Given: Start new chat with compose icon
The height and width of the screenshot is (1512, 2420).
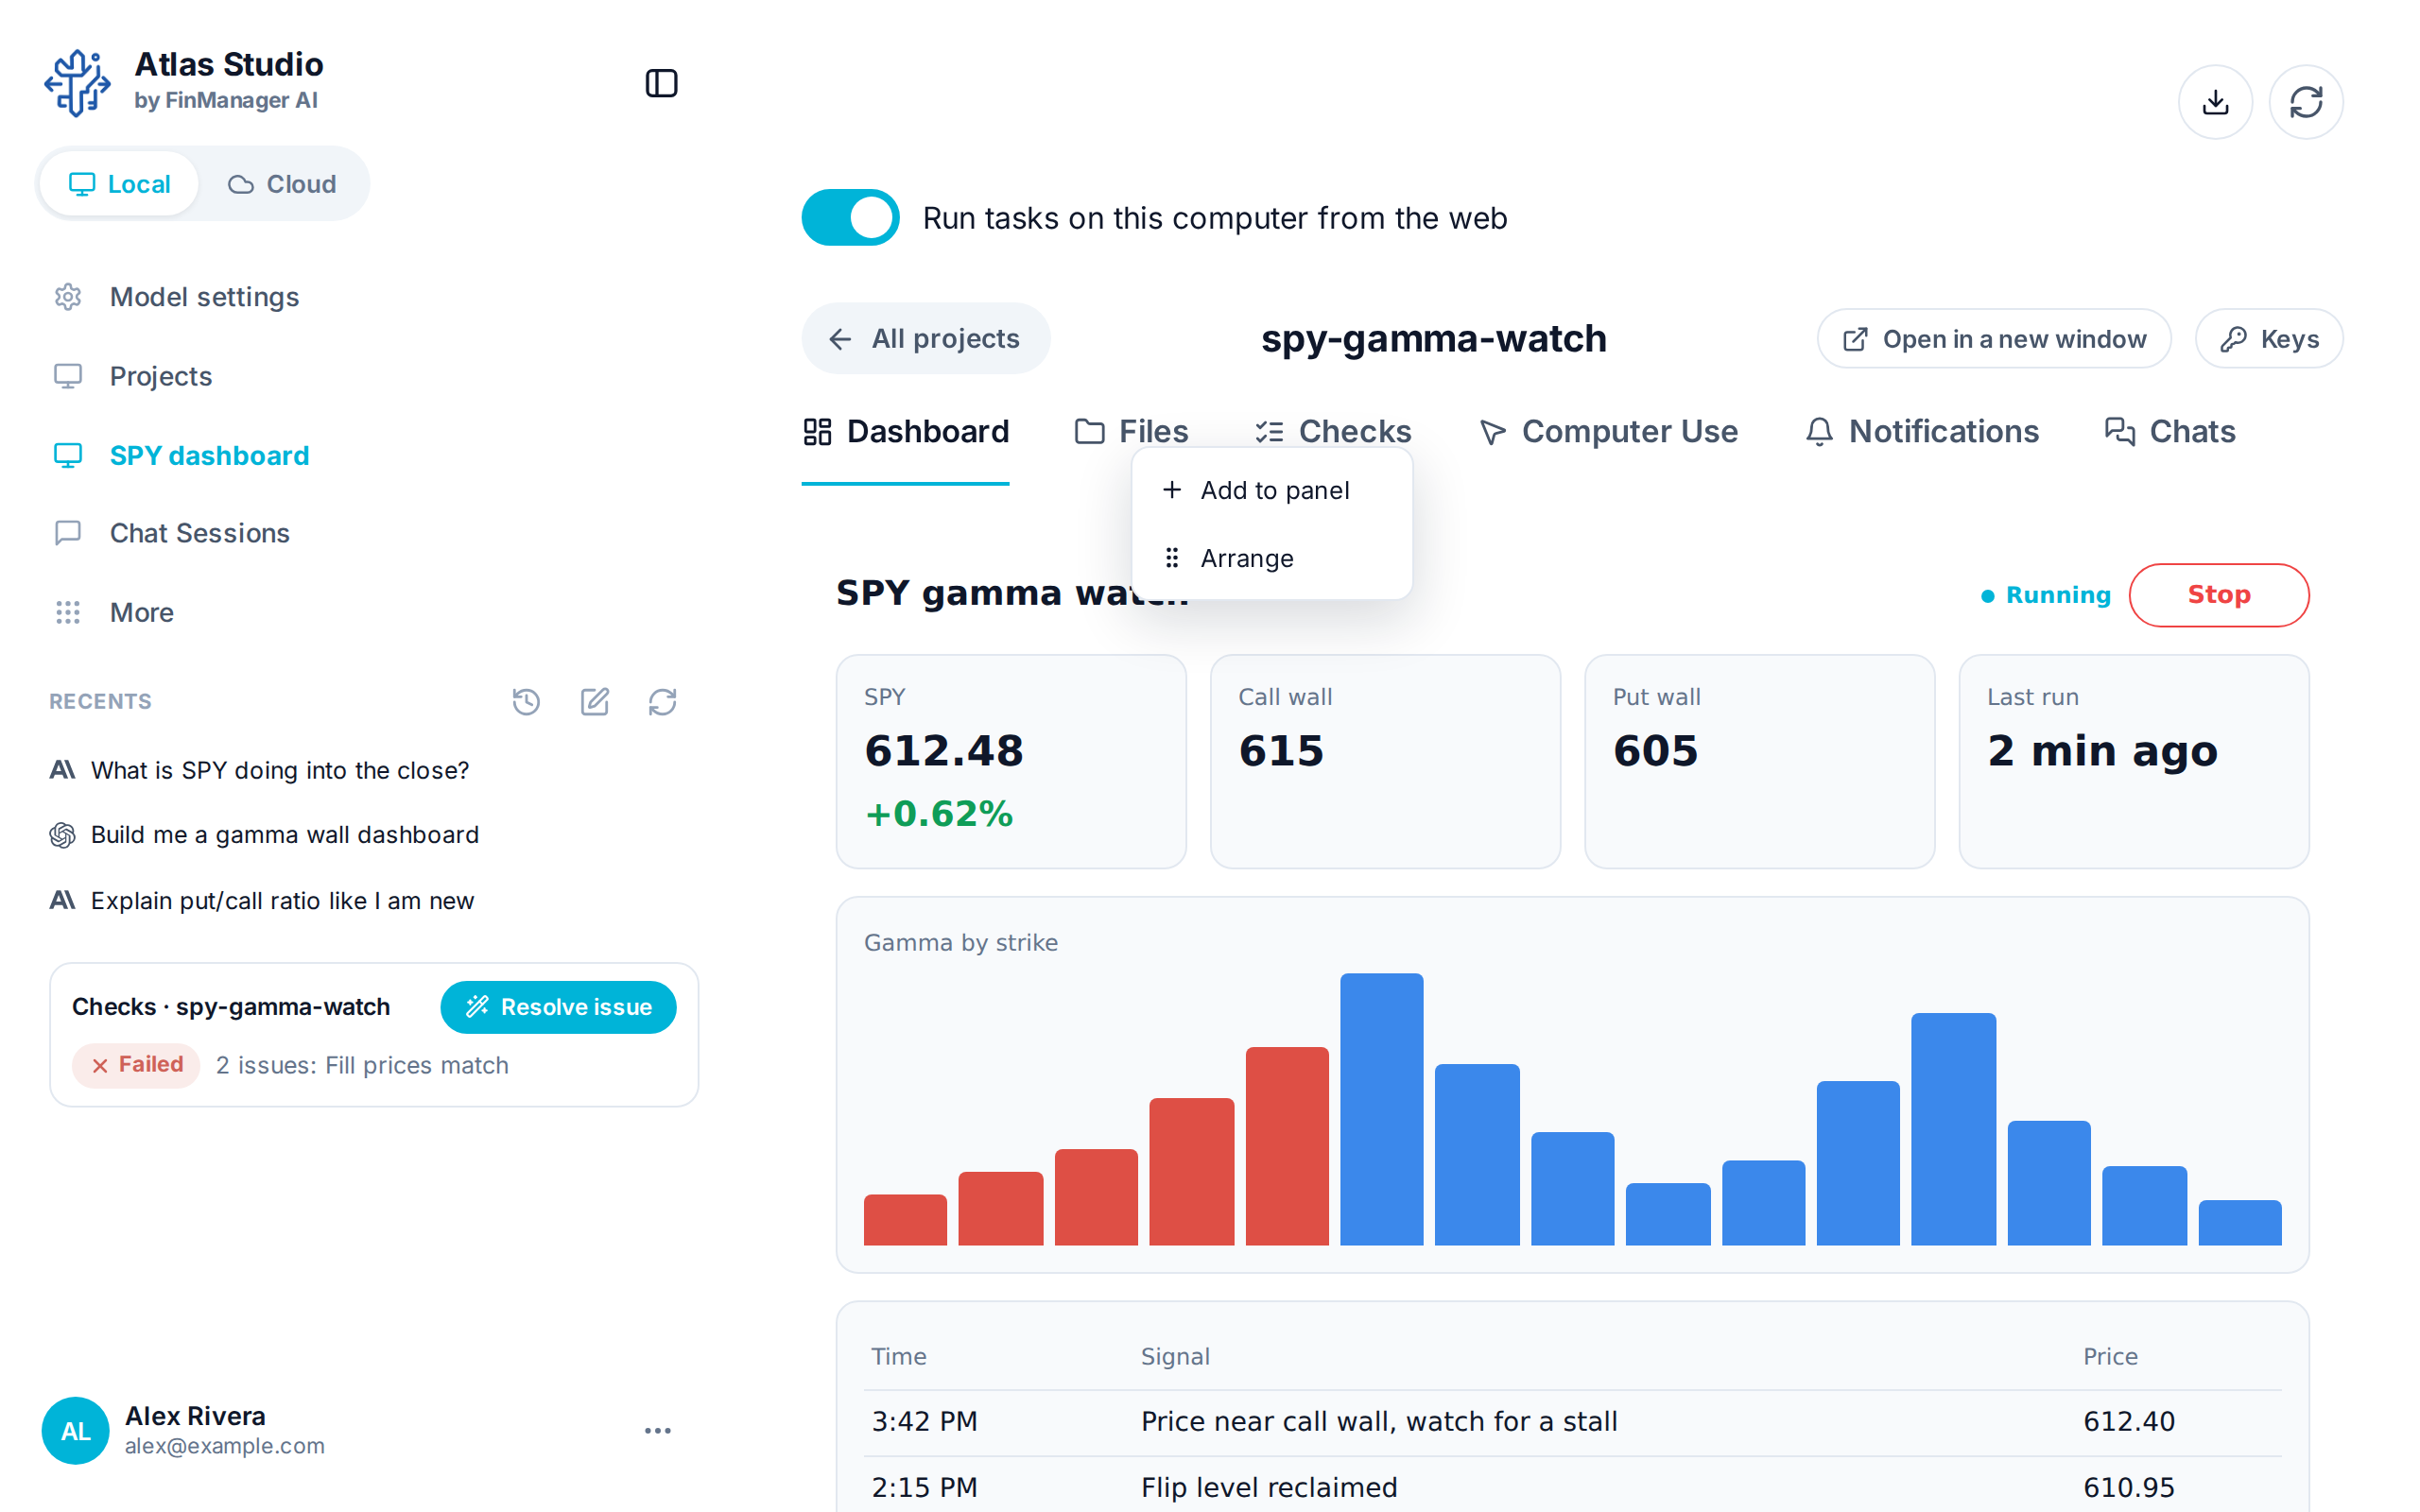Looking at the screenshot, I should click(x=595, y=702).
